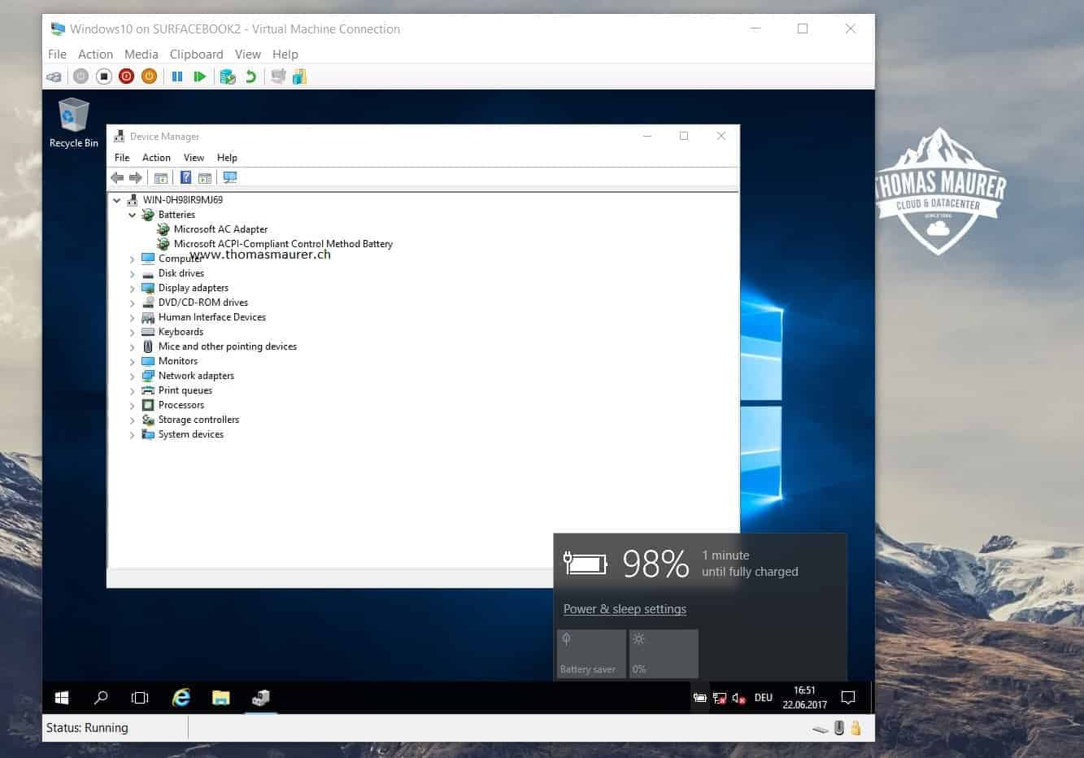
Task: Open the Clipboard menu
Action: pyautogui.click(x=196, y=54)
